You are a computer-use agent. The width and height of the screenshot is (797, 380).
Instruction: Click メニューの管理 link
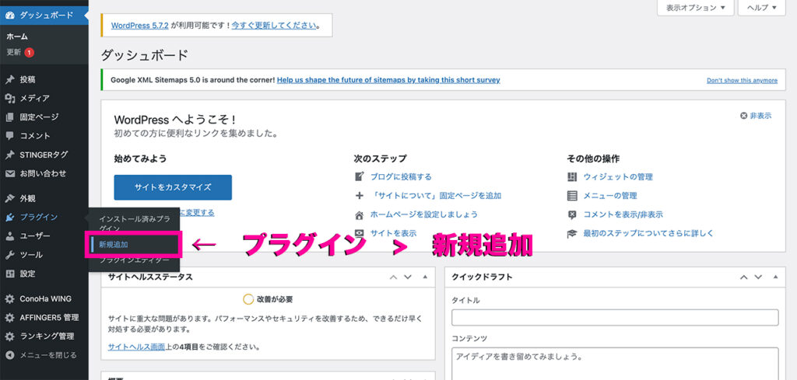[x=610, y=195]
